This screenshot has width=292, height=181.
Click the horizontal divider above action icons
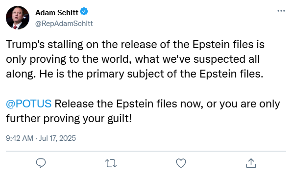(146, 151)
